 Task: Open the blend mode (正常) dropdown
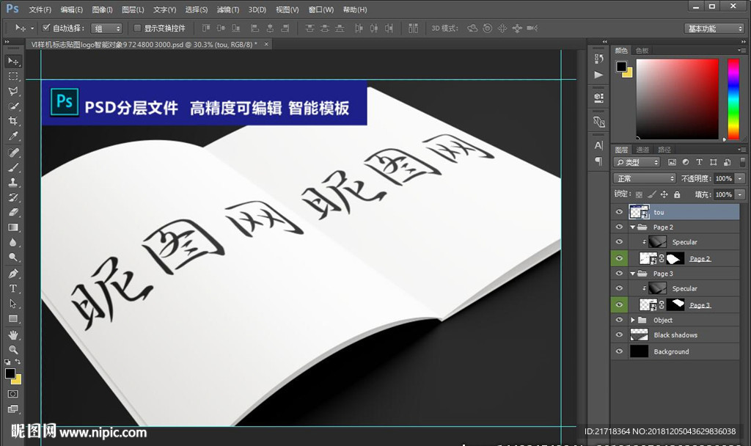(645, 178)
